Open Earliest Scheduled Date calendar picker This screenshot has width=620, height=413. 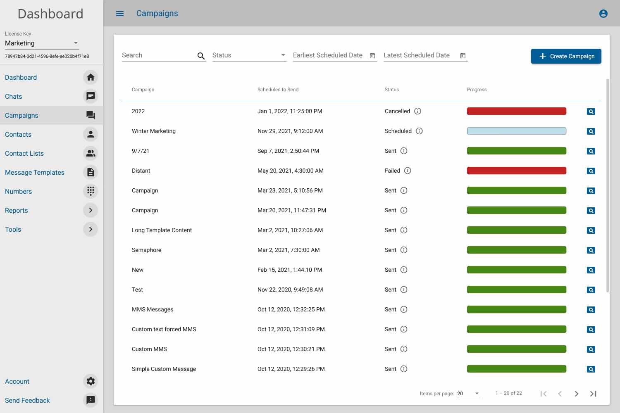coord(372,56)
